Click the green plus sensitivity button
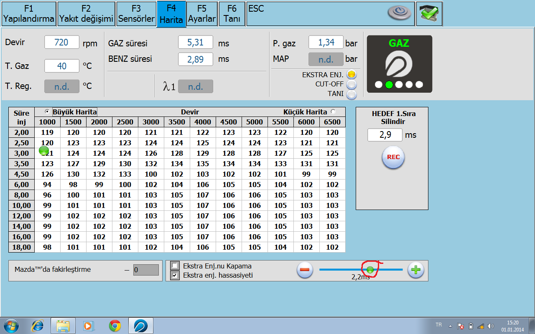 click(x=416, y=270)
